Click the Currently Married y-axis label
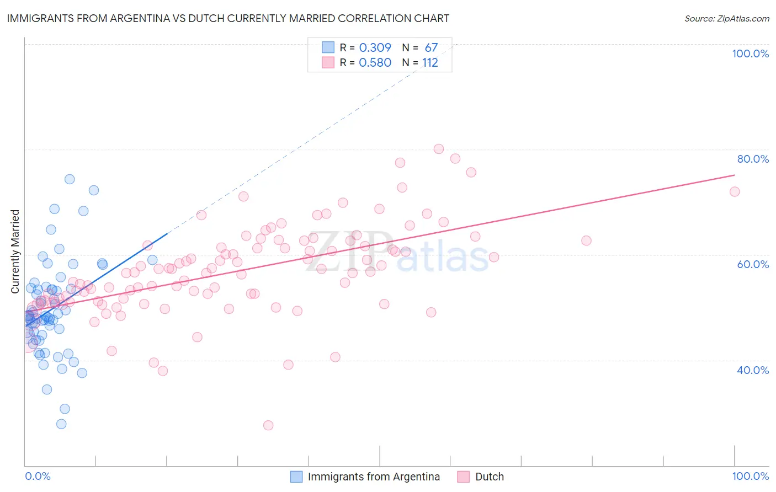This screenshot has height=492, width=776. 15,252
